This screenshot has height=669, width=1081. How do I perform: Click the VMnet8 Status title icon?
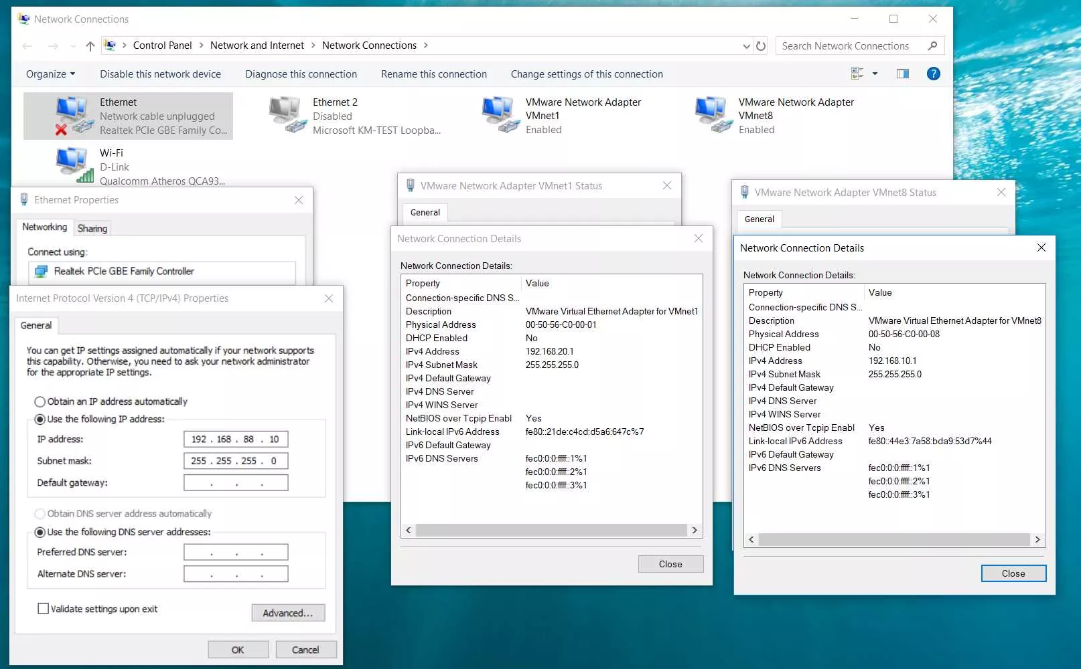(745, 192)
